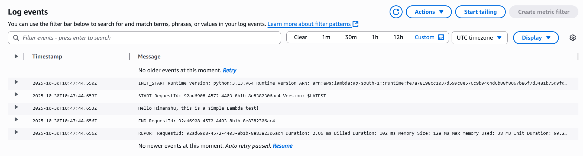Select the 30m time range
Screen dimensions: 583x156
pos(351,37)
